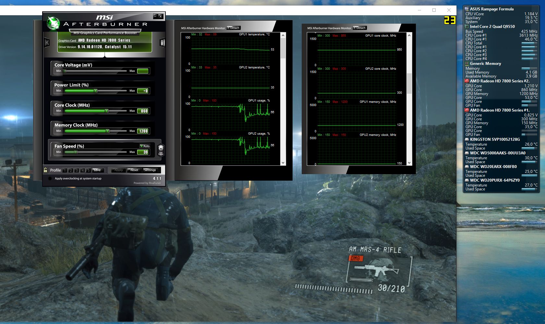
Task: Click the Core Clock 860 value field
Action: (143, 111)
